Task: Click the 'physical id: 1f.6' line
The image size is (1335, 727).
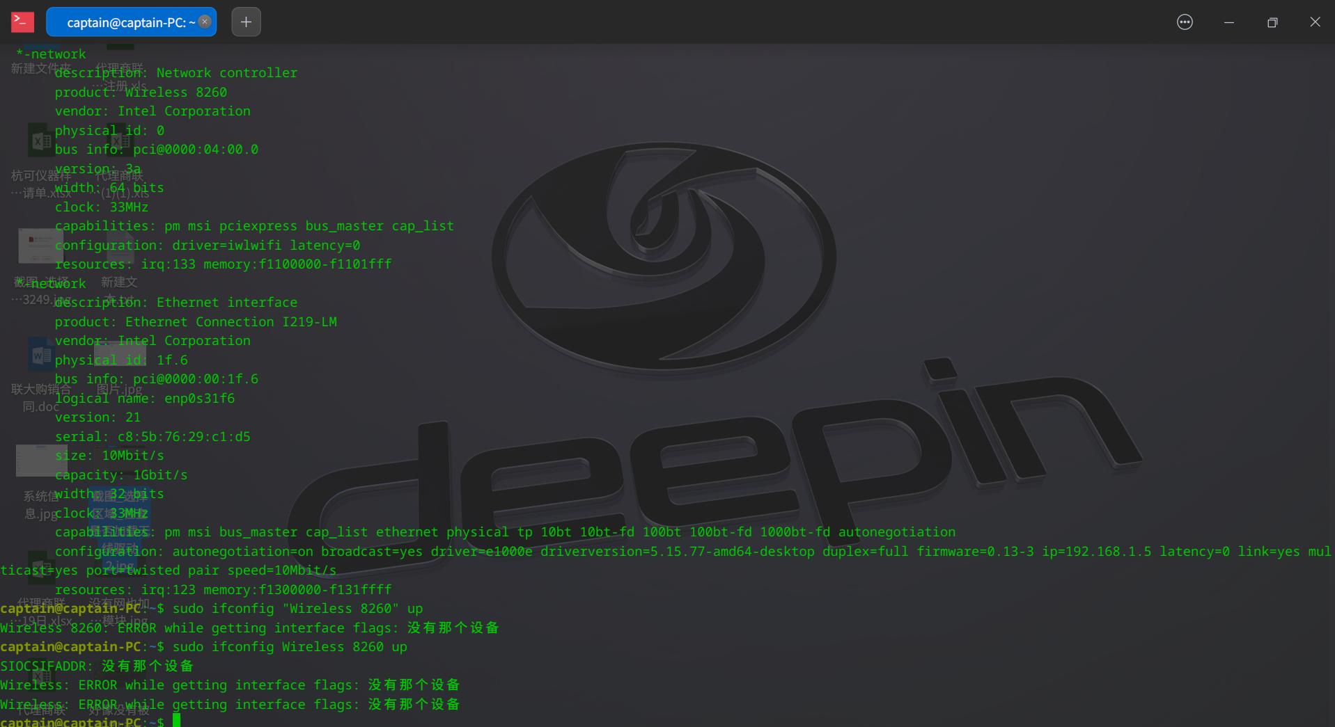Action: (x=121, y=360)
